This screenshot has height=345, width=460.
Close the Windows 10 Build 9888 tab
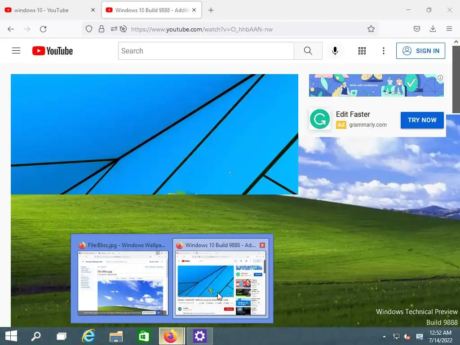(194, 10)
